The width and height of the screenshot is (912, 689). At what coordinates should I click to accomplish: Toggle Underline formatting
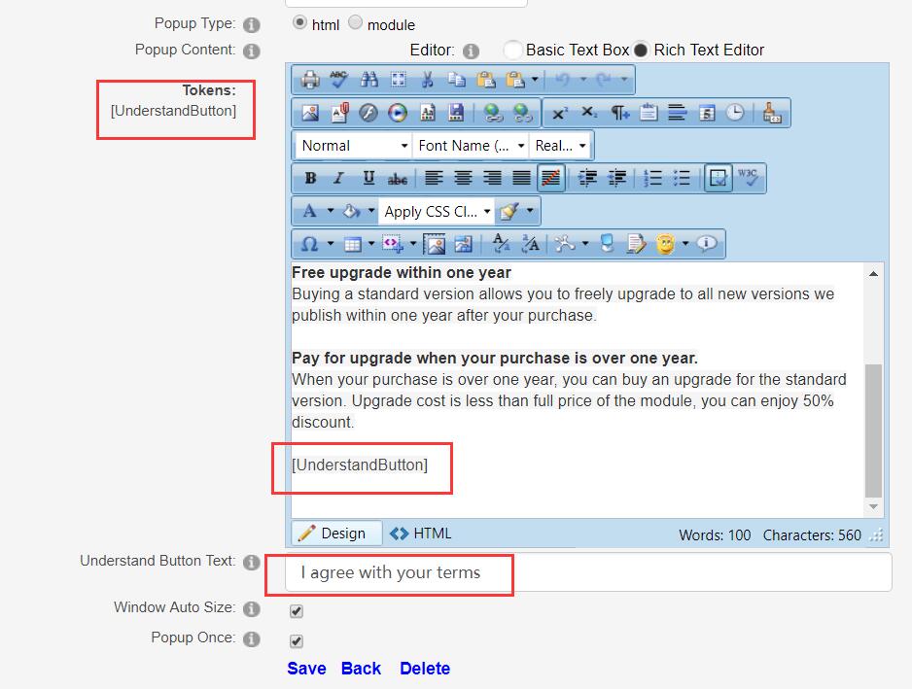point(368,178)
